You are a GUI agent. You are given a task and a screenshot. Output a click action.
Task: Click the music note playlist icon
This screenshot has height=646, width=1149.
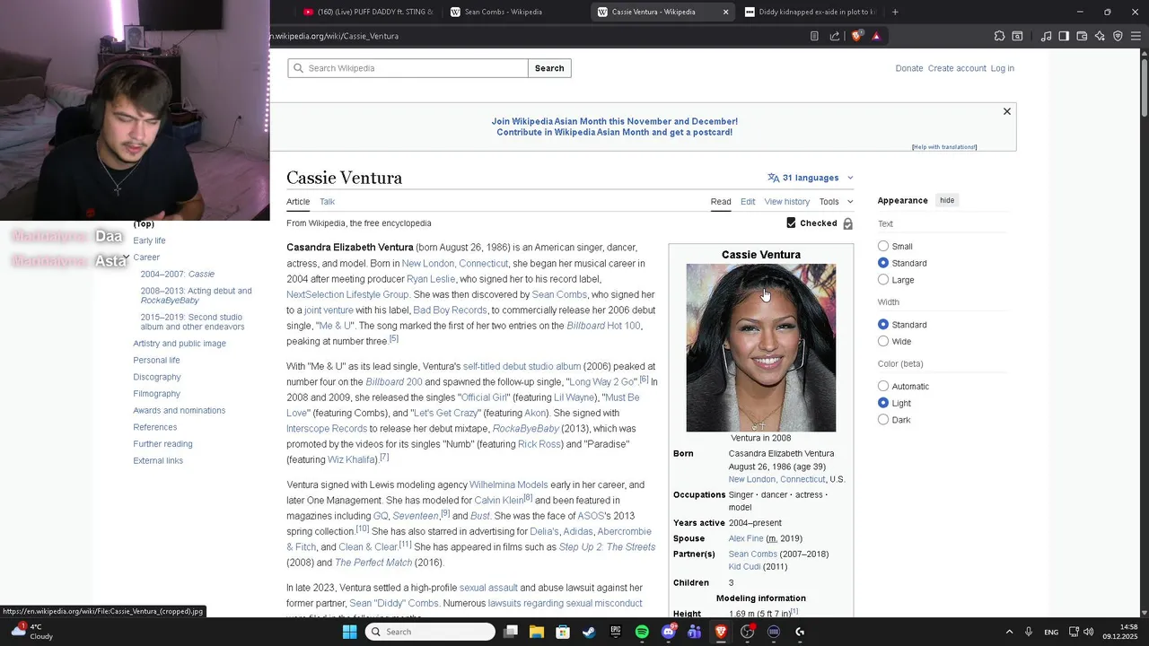coord(1046,36)
